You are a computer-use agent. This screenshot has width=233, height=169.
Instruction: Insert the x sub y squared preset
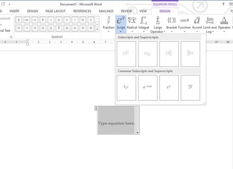126,88
